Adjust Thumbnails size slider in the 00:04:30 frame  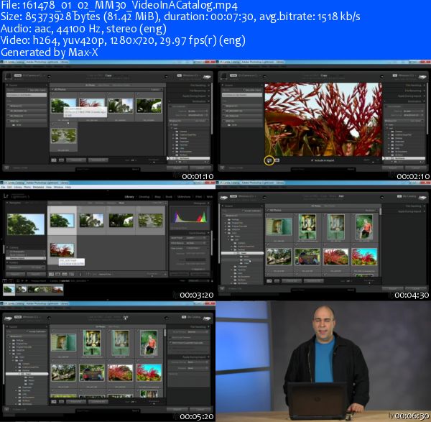pos(369,283)
